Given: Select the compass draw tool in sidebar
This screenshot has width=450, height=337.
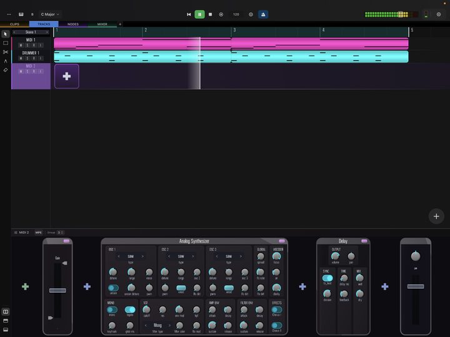Looking at the screenshot, I should tap(6, 61).
